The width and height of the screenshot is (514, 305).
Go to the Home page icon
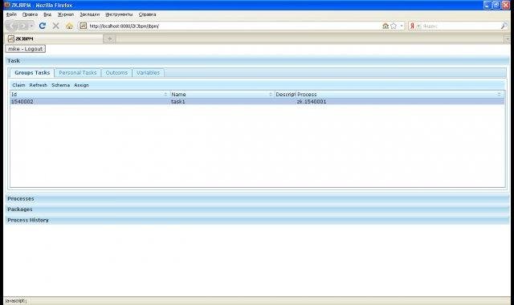point(69,26)
